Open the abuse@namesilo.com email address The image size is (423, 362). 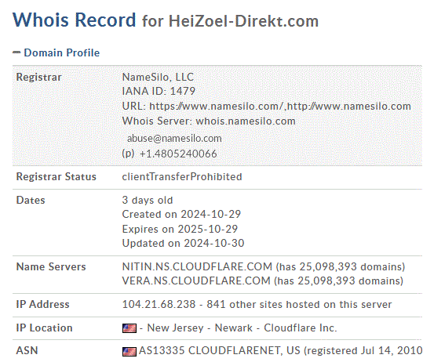point(174,139)
